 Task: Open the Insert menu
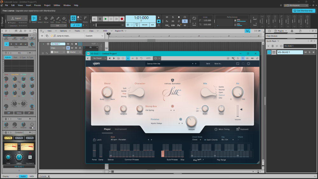coord(29,5)
